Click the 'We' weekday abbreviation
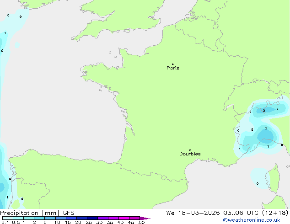290x224 pixels. (170, 213)
